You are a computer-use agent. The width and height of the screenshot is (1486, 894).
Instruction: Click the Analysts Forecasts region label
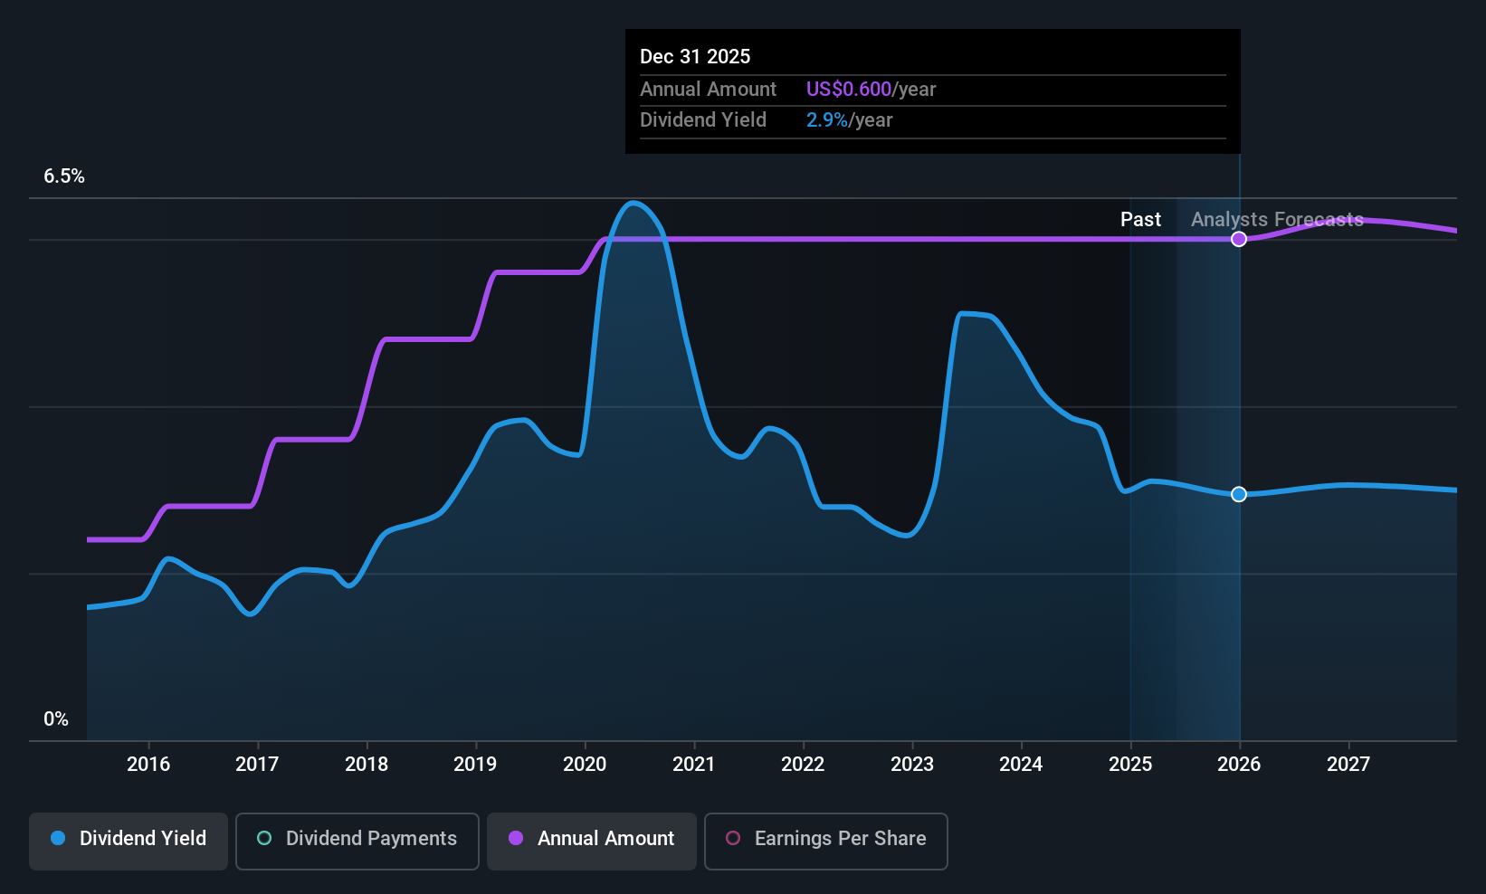(1277, 220)
